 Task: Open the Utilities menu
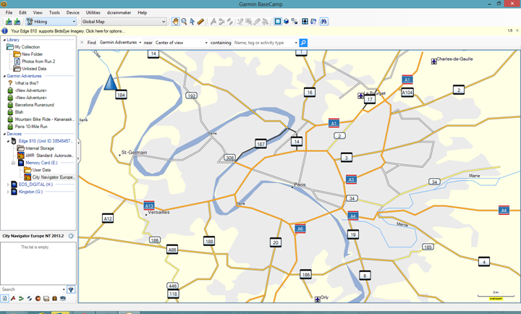point(93,12)
